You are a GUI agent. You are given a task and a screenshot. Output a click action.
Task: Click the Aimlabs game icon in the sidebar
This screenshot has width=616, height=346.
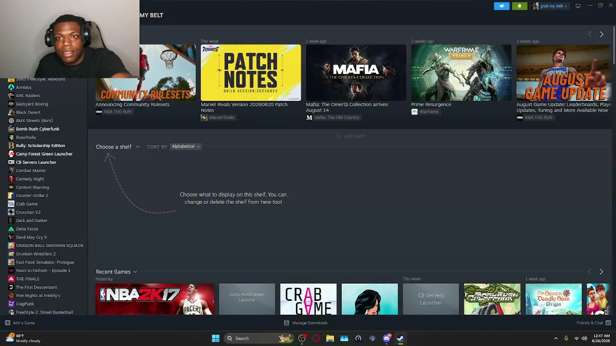[11, 87]
